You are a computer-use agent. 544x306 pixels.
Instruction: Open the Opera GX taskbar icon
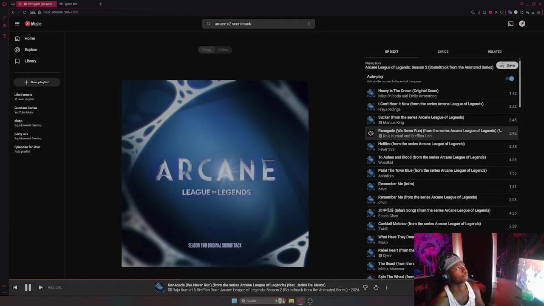coord(300,301)
